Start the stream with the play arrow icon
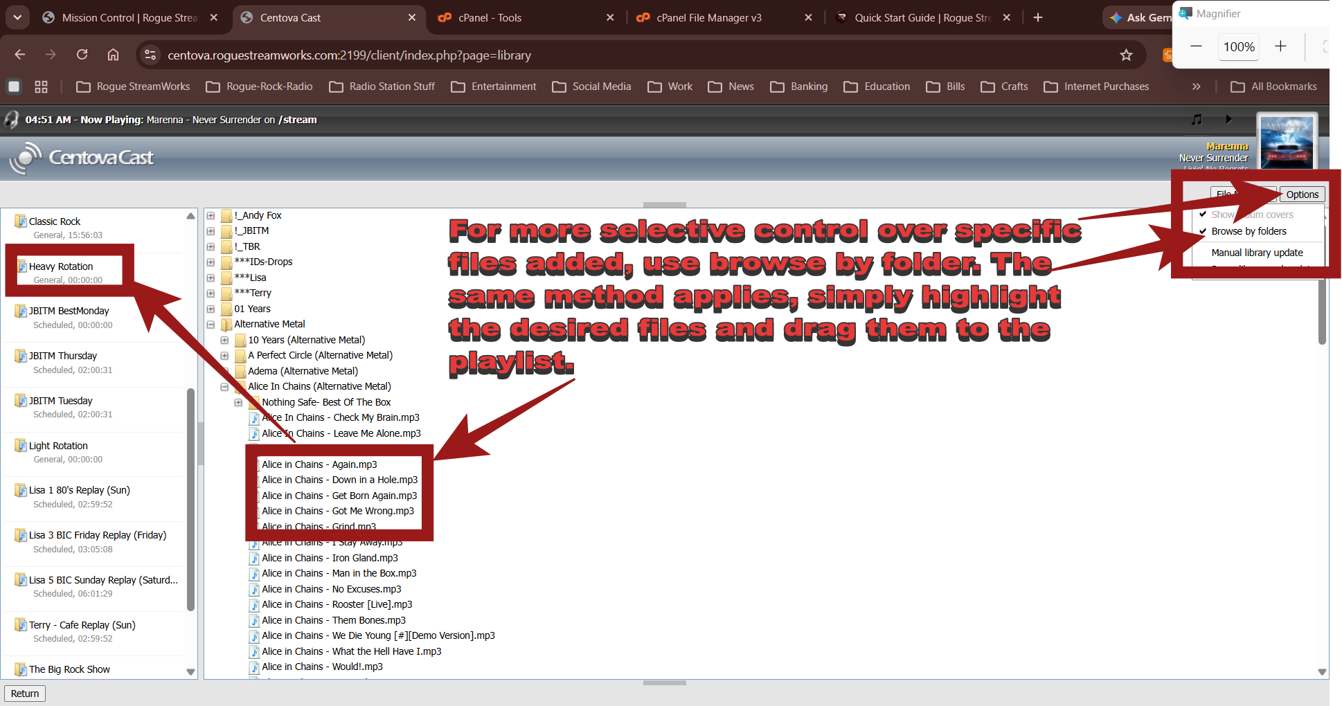 [1228, 119]
